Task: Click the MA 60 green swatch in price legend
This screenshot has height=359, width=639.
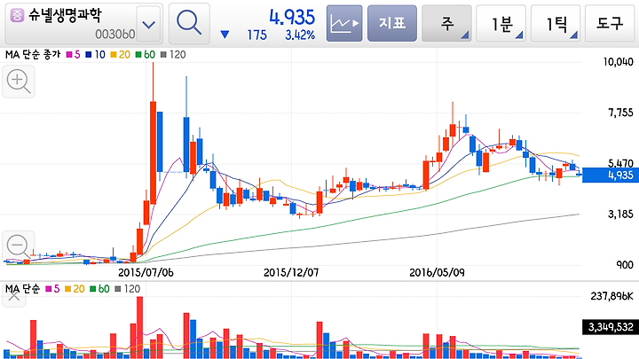Action: 138,55
